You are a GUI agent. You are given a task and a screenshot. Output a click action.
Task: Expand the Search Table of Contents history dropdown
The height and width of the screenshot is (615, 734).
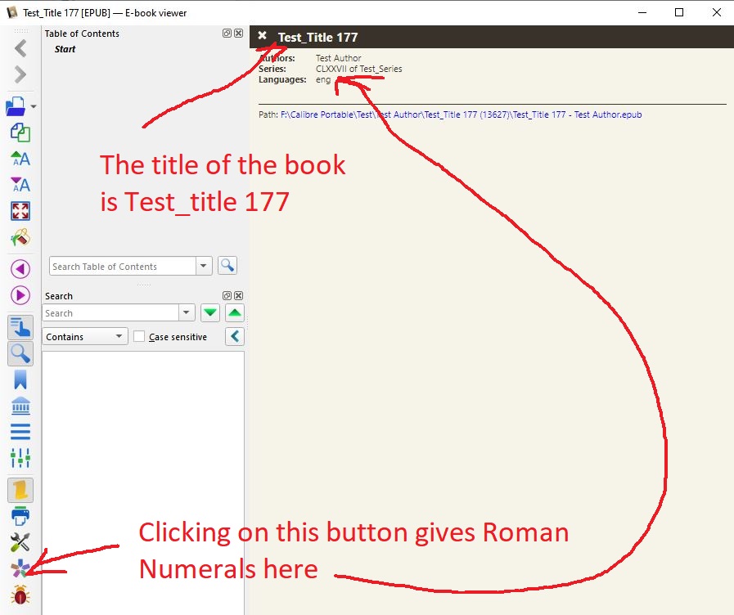pos(204,266)
